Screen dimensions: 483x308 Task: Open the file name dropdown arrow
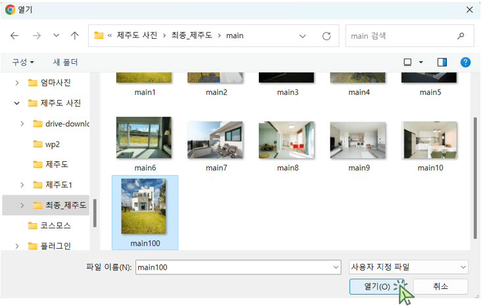click(x=336, y=267)
